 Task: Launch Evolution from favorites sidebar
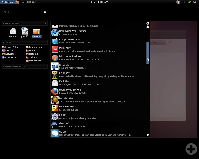tap(13, 33)
